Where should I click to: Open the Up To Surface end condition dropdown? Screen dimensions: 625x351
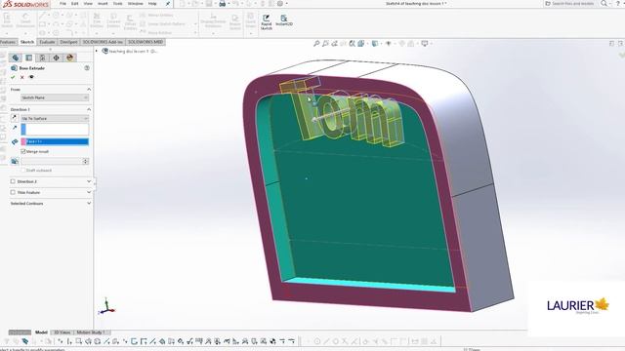pos(55,118)
